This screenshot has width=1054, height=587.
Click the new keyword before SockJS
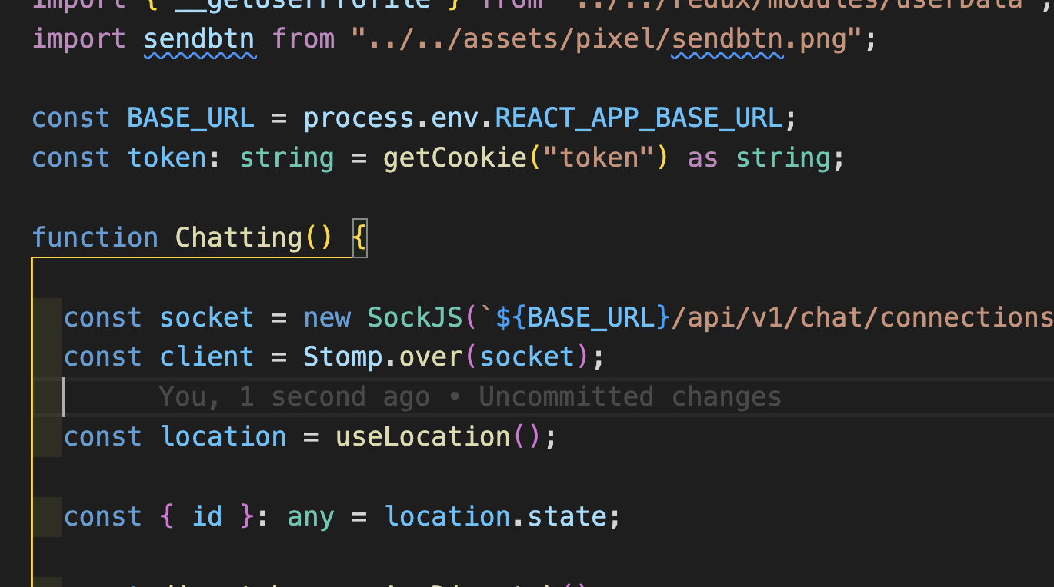327,317
